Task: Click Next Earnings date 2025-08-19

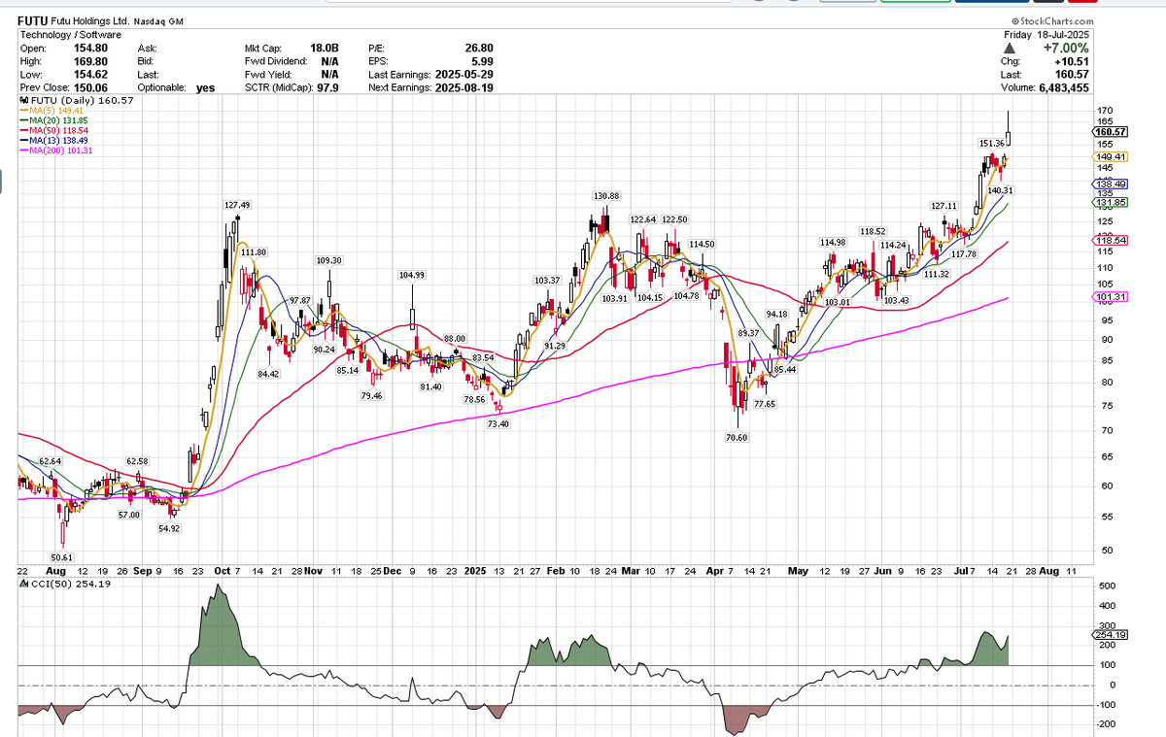Action: coord(465,86)
